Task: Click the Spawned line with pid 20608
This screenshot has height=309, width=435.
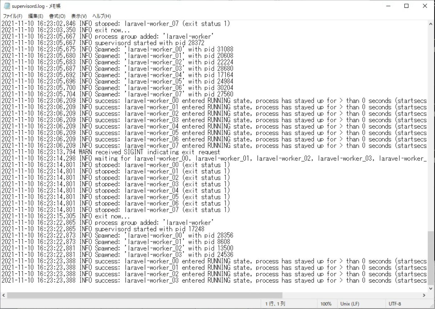Action: (117, 56)
